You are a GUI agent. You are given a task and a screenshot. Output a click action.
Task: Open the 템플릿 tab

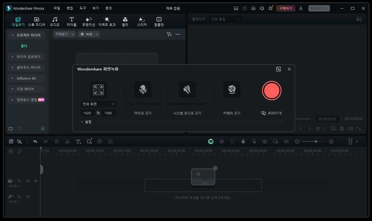159,22
